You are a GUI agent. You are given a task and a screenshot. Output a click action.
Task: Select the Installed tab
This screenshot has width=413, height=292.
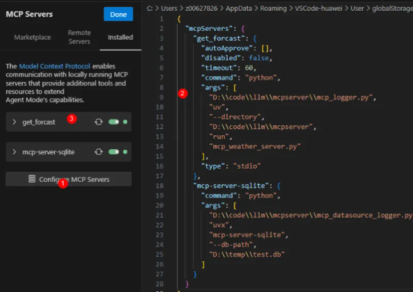click(x=120, y=37)
